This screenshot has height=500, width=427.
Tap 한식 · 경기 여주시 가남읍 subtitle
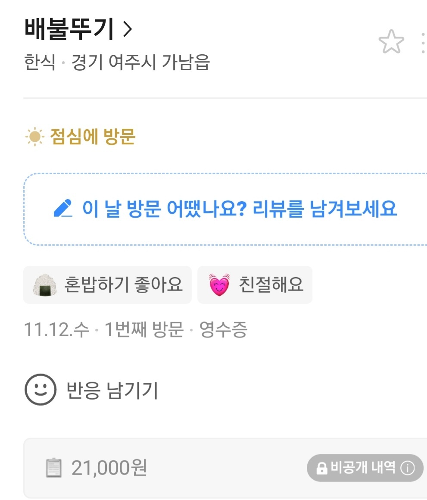click(x=117, y=62)
